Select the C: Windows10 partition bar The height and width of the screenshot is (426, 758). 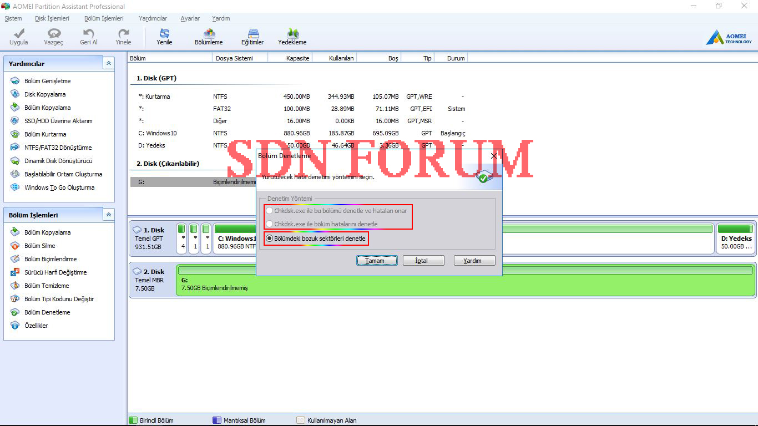pyautogui.click(x=463, y=238)
